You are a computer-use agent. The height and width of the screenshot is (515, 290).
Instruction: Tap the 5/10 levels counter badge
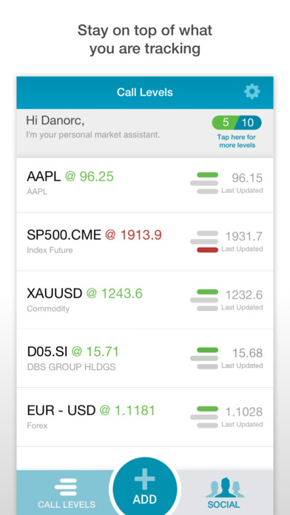(x=237, y=123)
